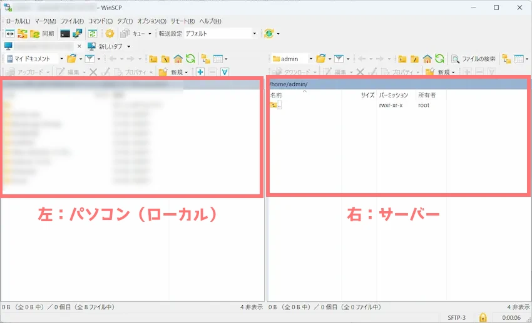This screenshot has width=532, height=323.
Task: Open the local drive dropdown showing マイ ドキュメント
Action: [35, 59]
